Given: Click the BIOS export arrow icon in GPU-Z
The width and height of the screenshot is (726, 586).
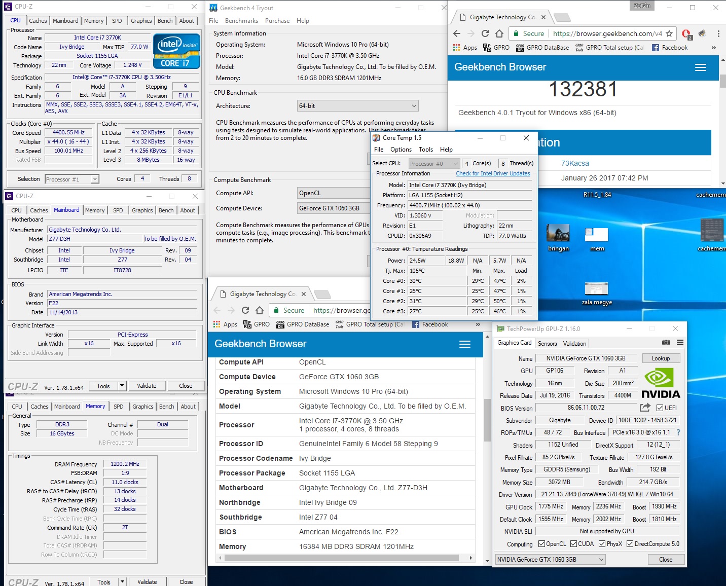Looking at the screenshot, I should click(x=645, y=408).
